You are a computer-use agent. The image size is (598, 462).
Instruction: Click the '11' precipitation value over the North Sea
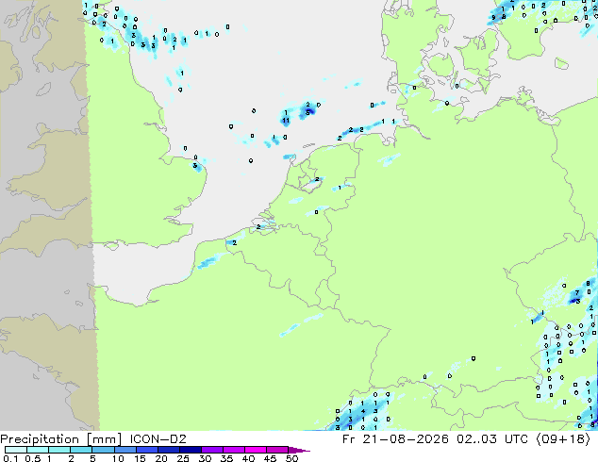point(286,121)
